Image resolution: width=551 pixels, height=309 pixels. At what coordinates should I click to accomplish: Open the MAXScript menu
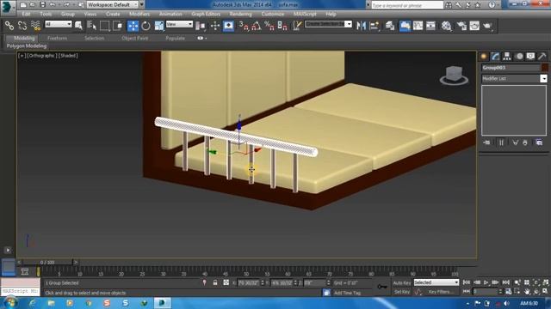[305, 14]
